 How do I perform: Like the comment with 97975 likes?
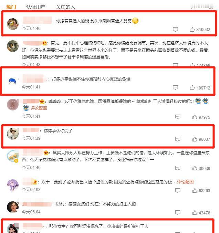[x=195, y=117]
